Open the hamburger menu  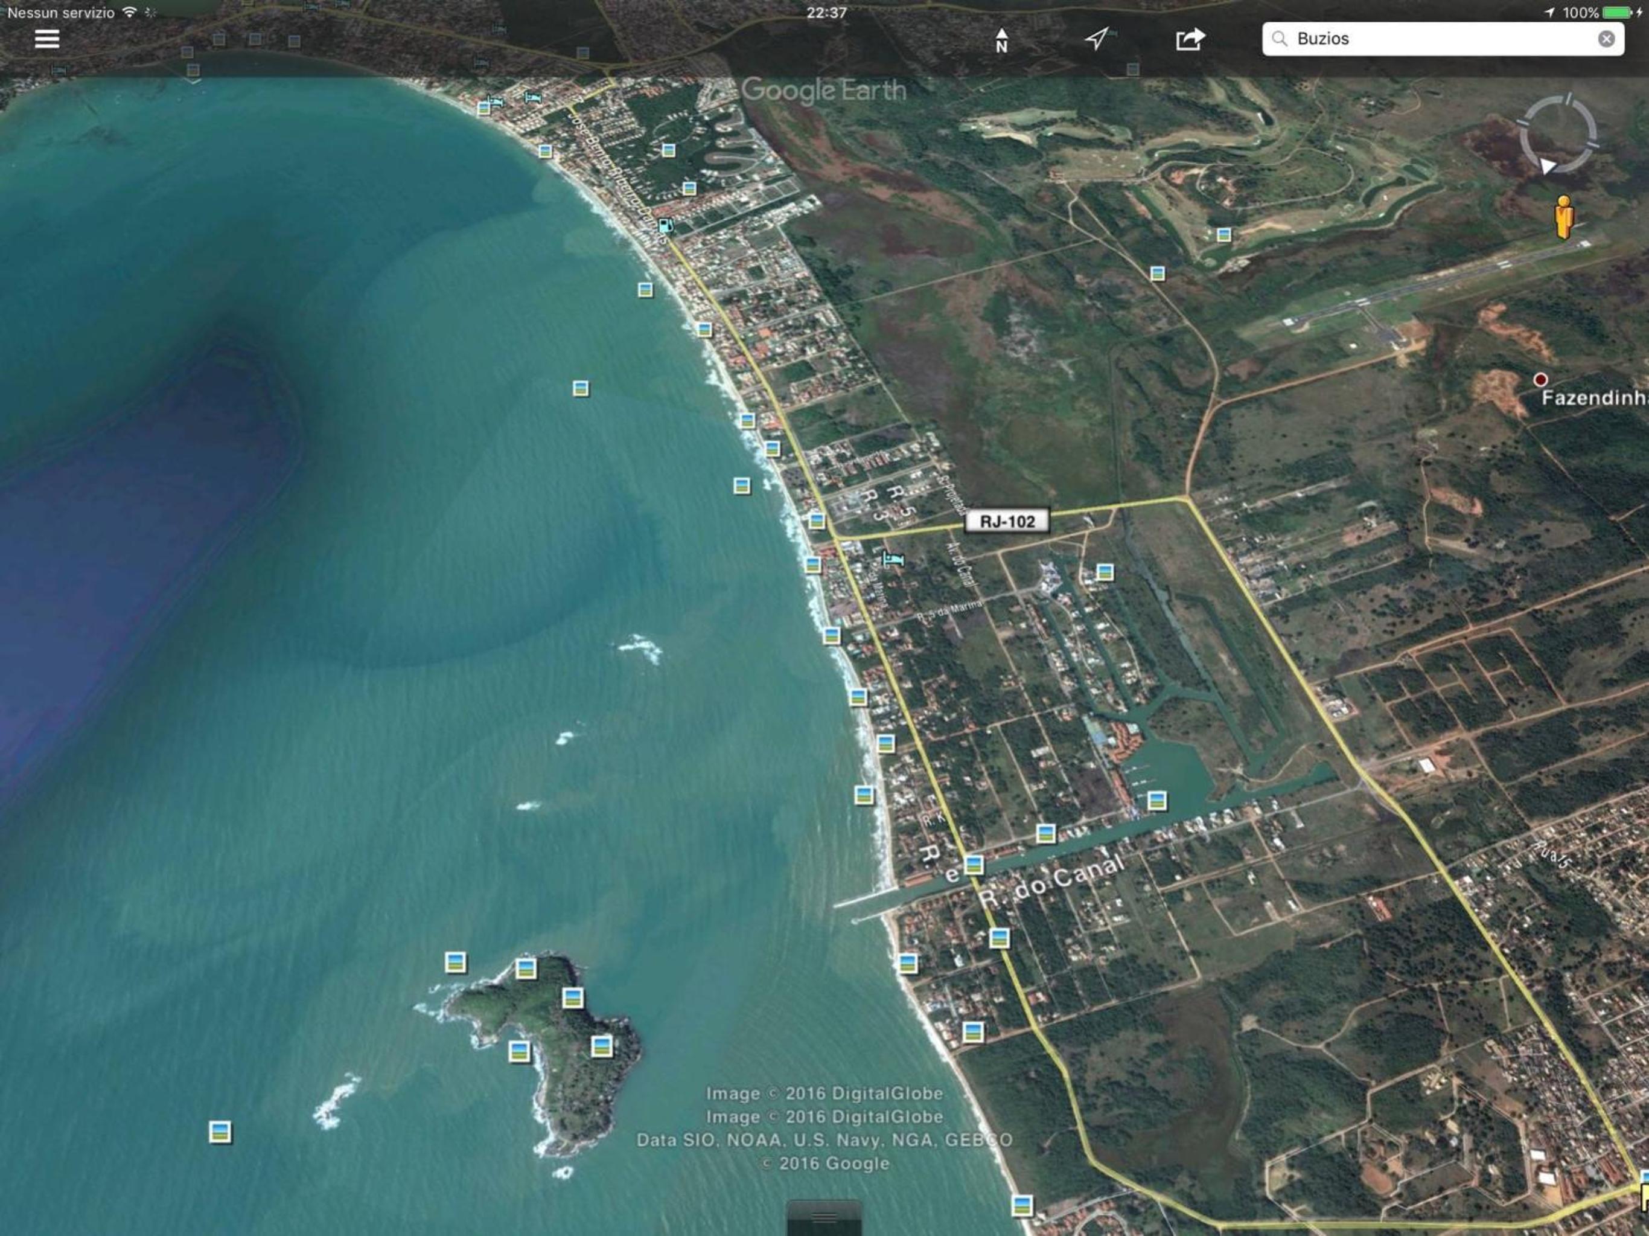(47, 39)
